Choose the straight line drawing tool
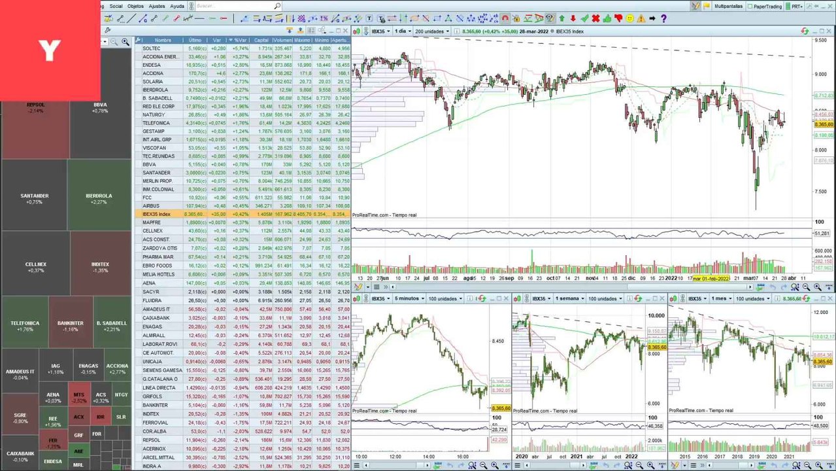The image size is (836, 471). click(131, 18)
